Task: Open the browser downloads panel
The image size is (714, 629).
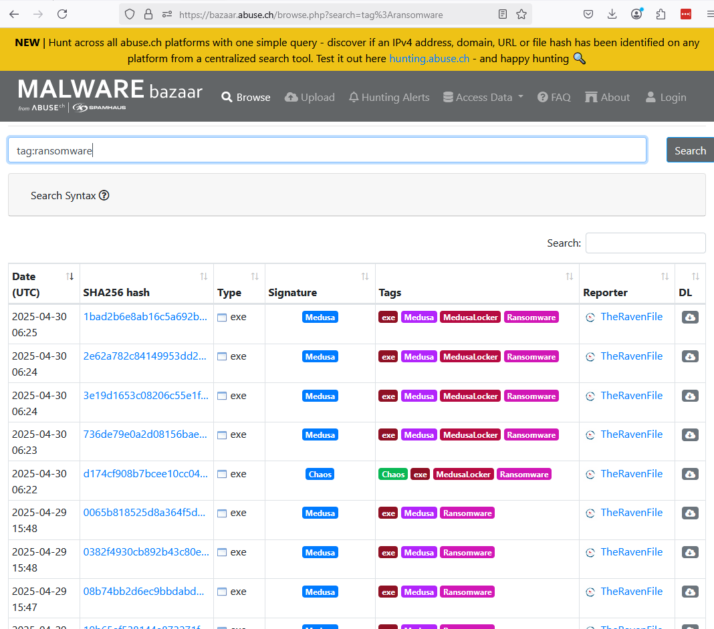Action: pyautogui.click(x=612, y=15)
